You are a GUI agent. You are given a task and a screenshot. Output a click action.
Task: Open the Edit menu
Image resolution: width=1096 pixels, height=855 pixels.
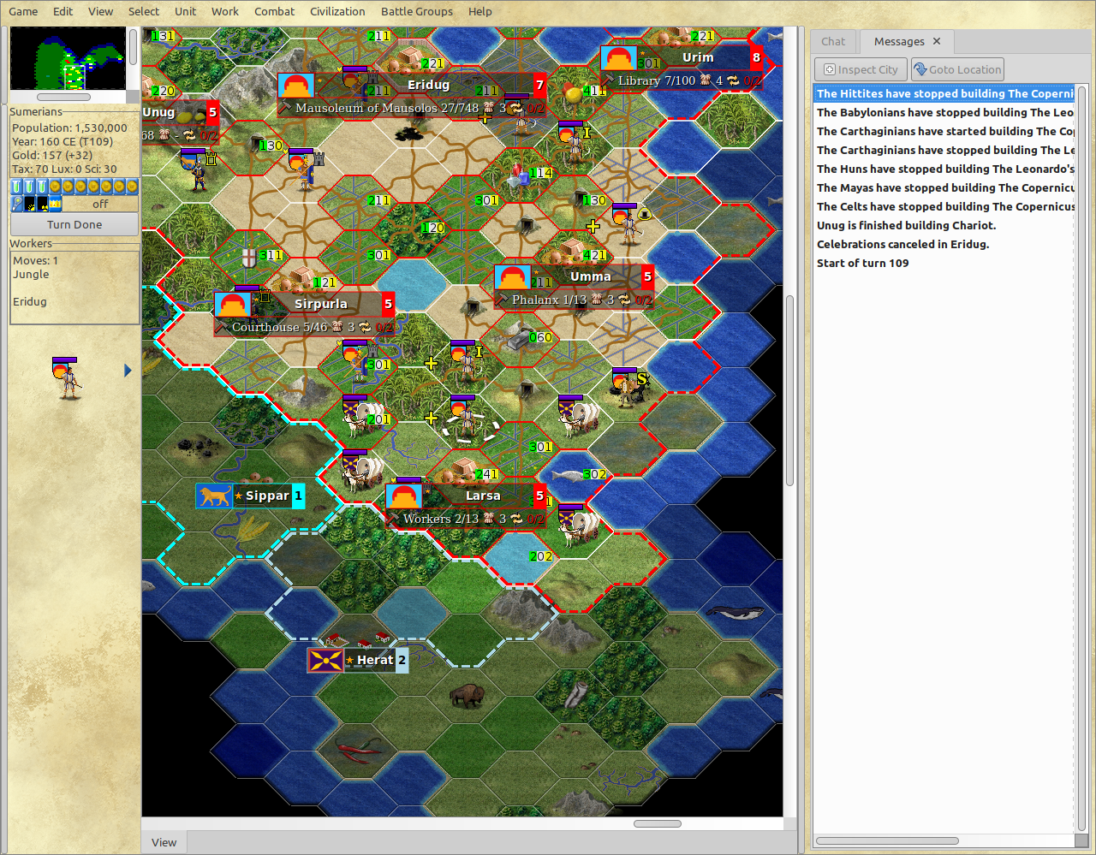tap(63, 11)
